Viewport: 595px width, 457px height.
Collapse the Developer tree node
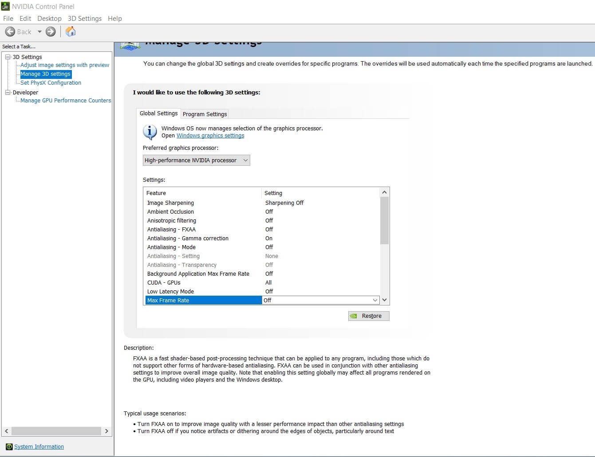[8, 92]
